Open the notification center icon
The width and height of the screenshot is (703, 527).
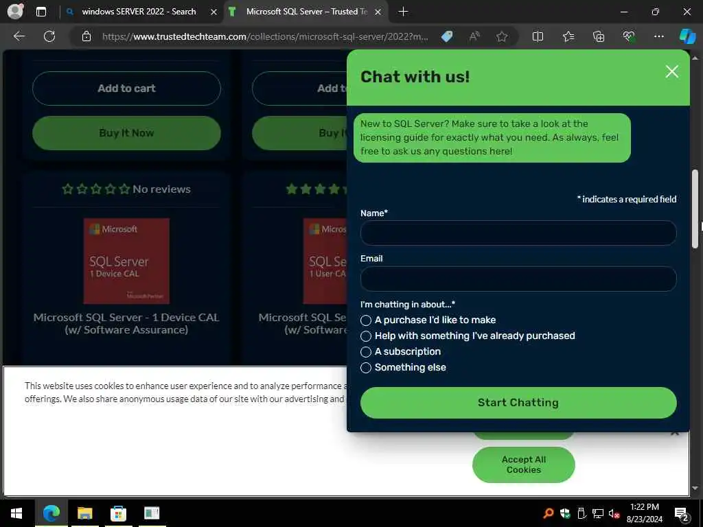(682, 513)
